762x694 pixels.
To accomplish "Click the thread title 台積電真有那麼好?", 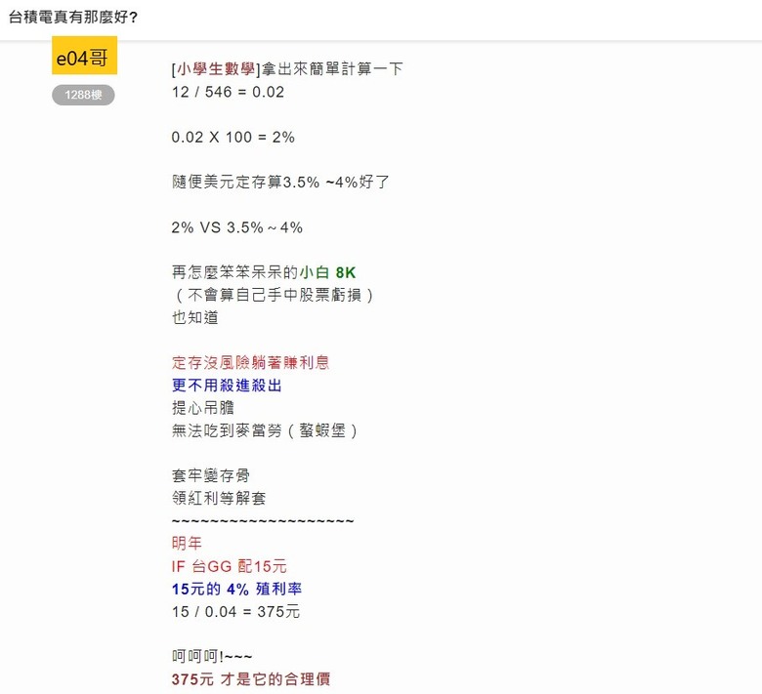I will (x=73, y=18).
